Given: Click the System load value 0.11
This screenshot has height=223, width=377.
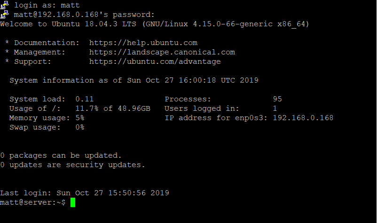Looking at the screenshot, I should click(85, 99).
